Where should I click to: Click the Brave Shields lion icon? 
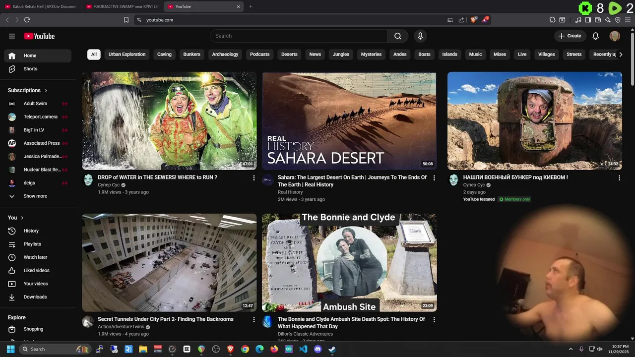point(473,20)
